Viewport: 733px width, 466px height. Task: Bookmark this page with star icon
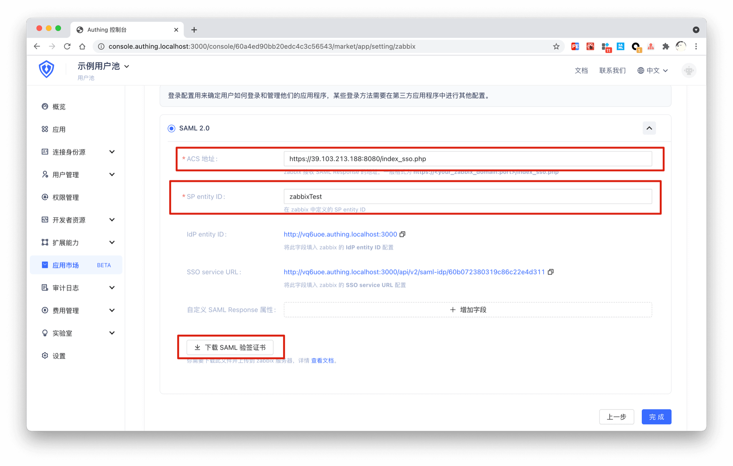pos(556,47)
